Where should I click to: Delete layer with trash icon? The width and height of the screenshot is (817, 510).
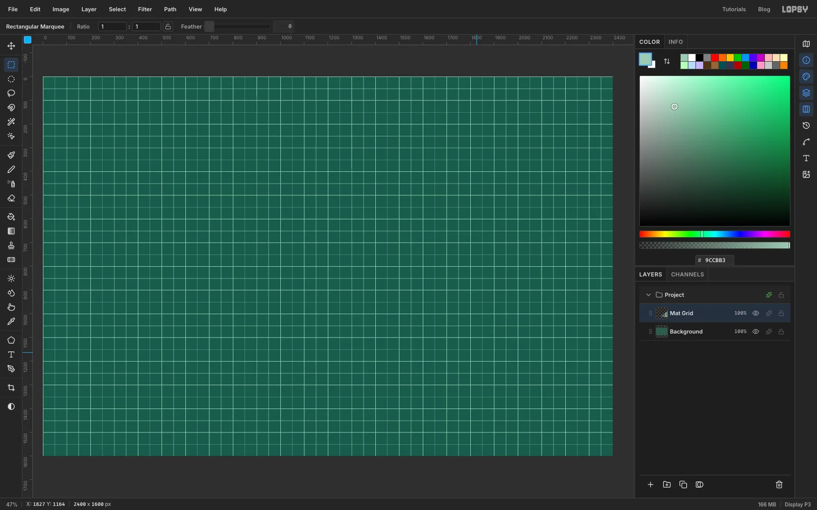[x=779, y=484]
